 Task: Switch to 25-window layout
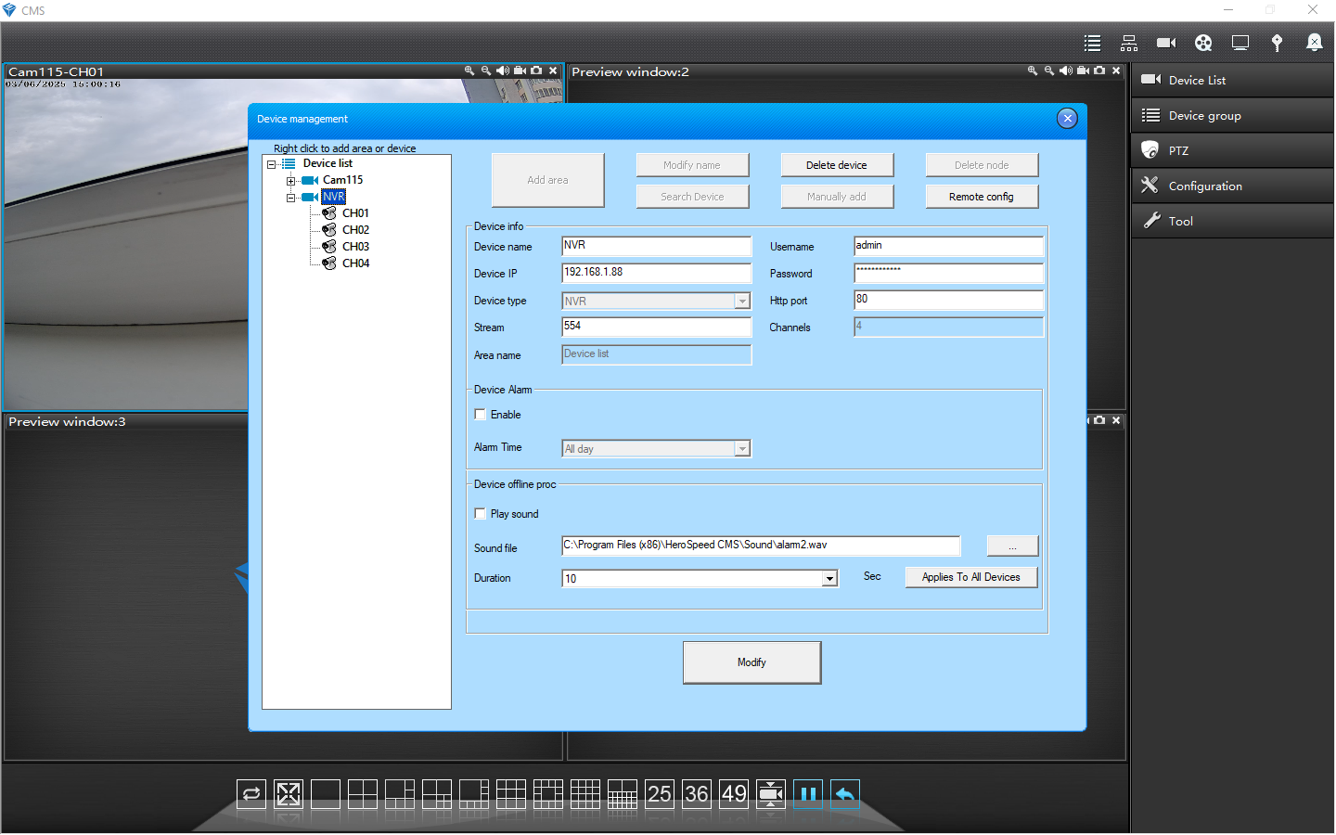pyautogui.click(x=660, y=794)
